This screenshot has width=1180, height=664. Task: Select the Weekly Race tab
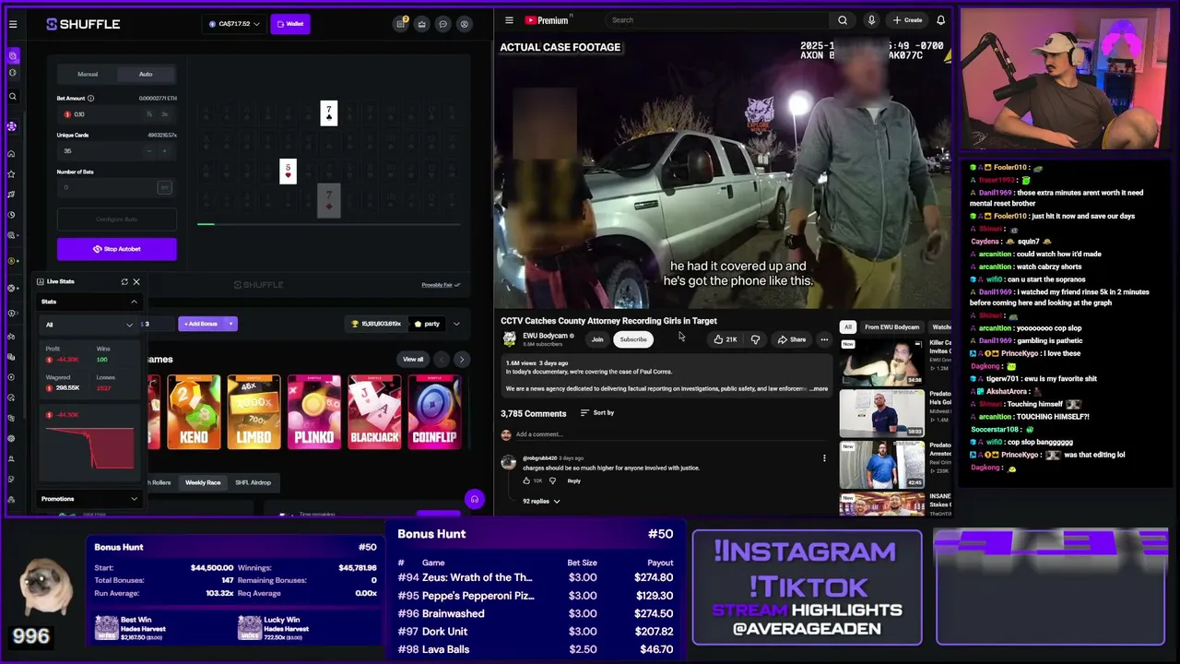[203, 482]
